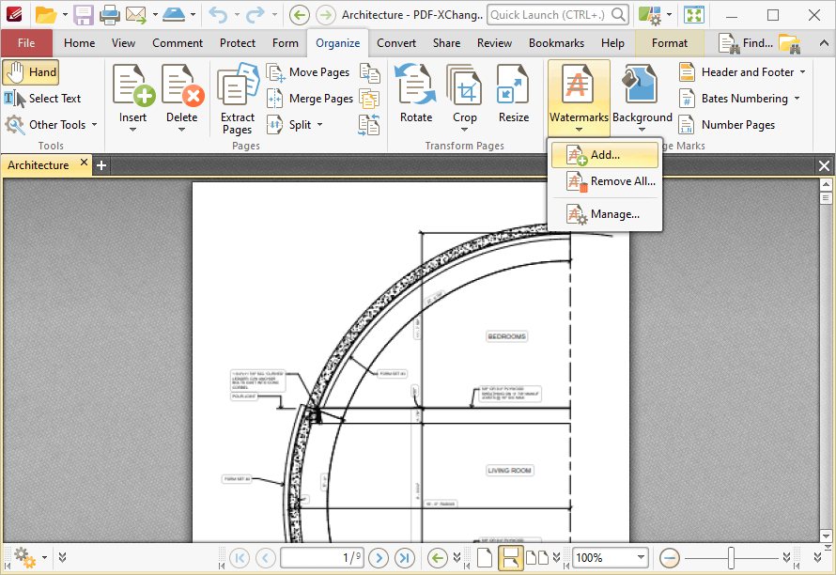Viewport: 836px width, 575px height.
Task: Go to next page arrow
Action: click(x=379, y=557)
